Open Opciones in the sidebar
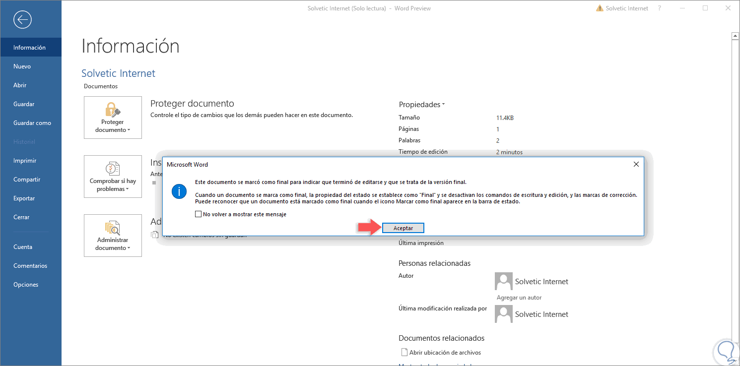This screenshot has width=740, height=366. tap(31, 285)
